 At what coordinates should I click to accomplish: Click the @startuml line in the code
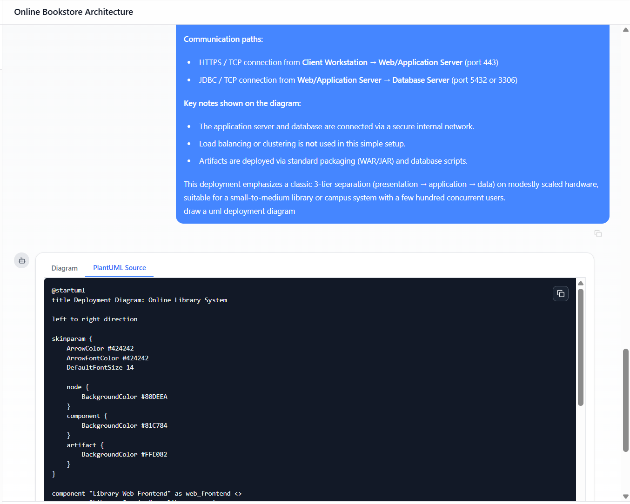pos(68,291)
